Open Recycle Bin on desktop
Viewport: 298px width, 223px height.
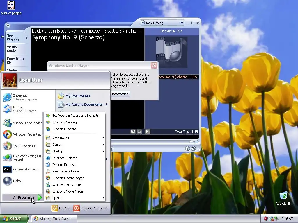283,198
